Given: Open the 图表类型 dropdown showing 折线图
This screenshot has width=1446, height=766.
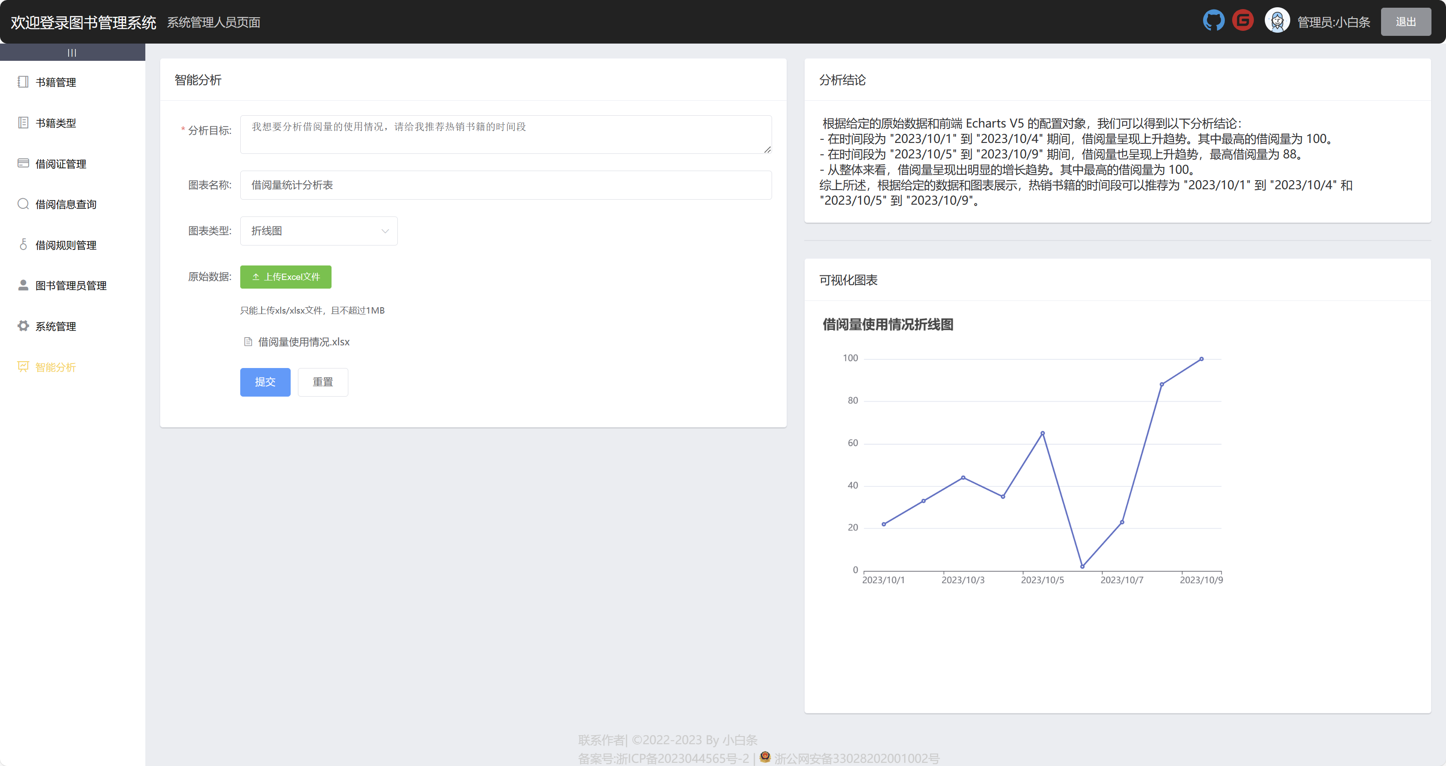Looking at the screenshot, I should click(318, 231).
